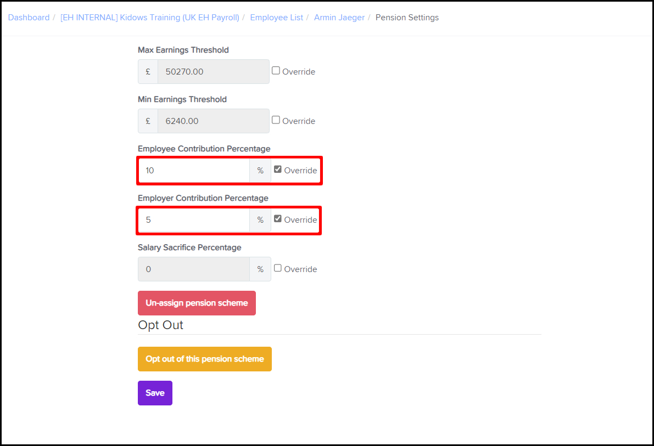The height and width of the screenshot is (446, 654).
Task: Navigate to Employee List breadcrumb
Action: (276, 18)
